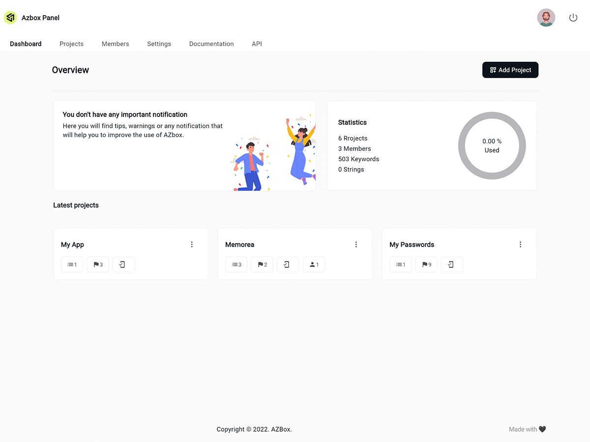The height and width of the screenshot is (442, 590).
Task: Click keywords list badge on My App
Action: 72,265
